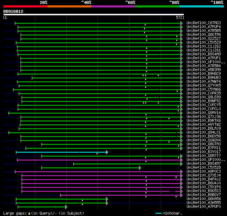The width and height of the screenshot is (227, 216).
Task: Select the white BB916012 query sequence bar
Action: pyautogui.click(x=94, y=15)
